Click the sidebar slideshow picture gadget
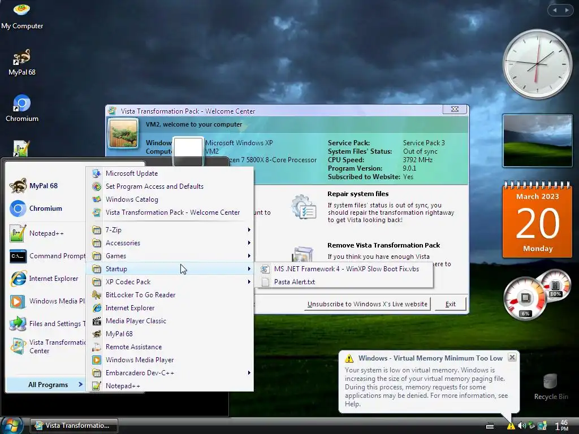Screen dimensions: 579x434 click(537, 141)
